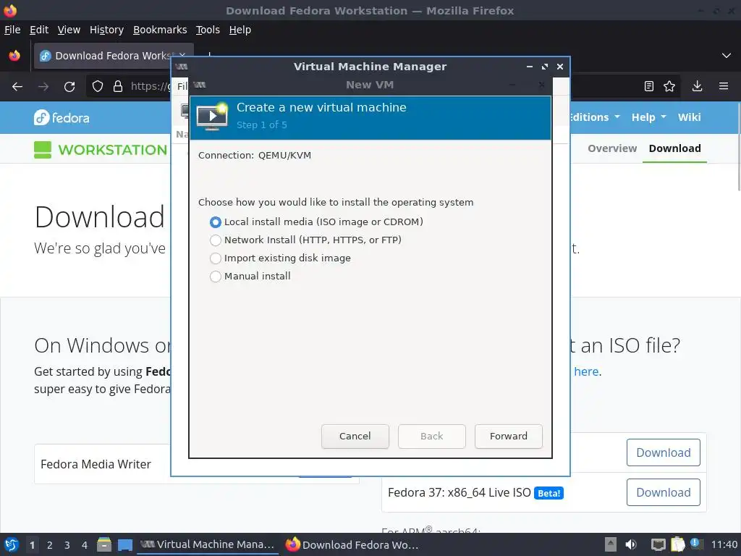This screenshot has width=741, height=556.
Task: Open the Firefox hamburger application menu
Action: tap(724, 86)
